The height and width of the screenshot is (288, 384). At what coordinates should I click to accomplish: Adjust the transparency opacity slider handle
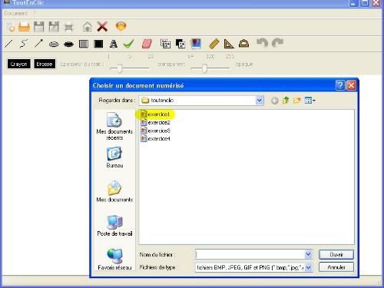tap(204, 68)
